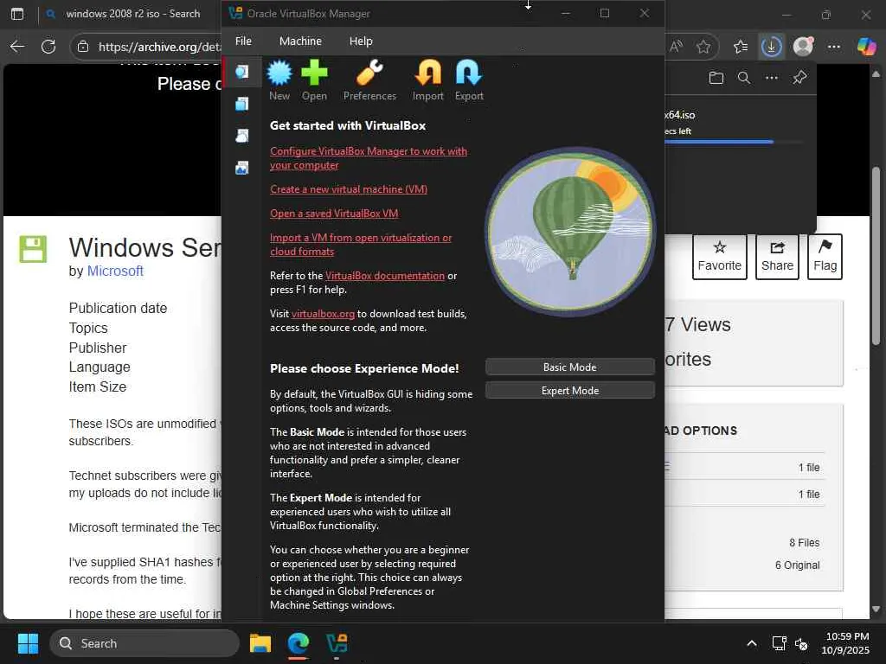Click the '6 Original' text
Viewport: 886px width, 664px height.
tap(797, 565)
